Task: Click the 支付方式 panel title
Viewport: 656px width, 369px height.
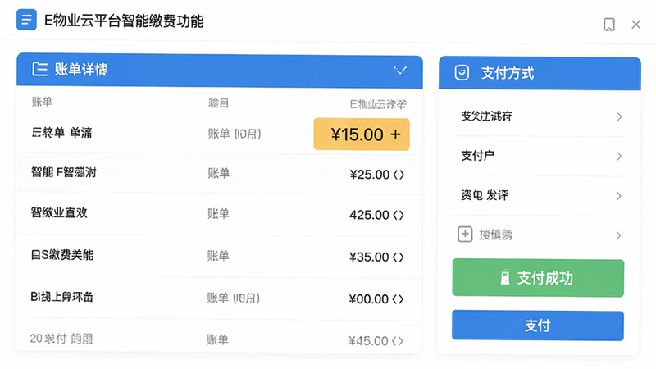Action: click(508, 73)
